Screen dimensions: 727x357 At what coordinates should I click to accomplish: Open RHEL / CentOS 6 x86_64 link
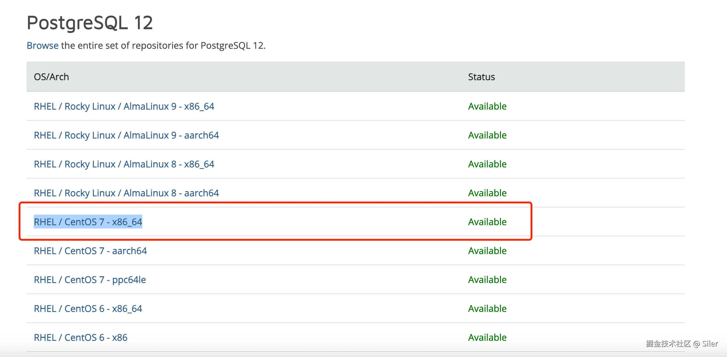click(88, 309)
